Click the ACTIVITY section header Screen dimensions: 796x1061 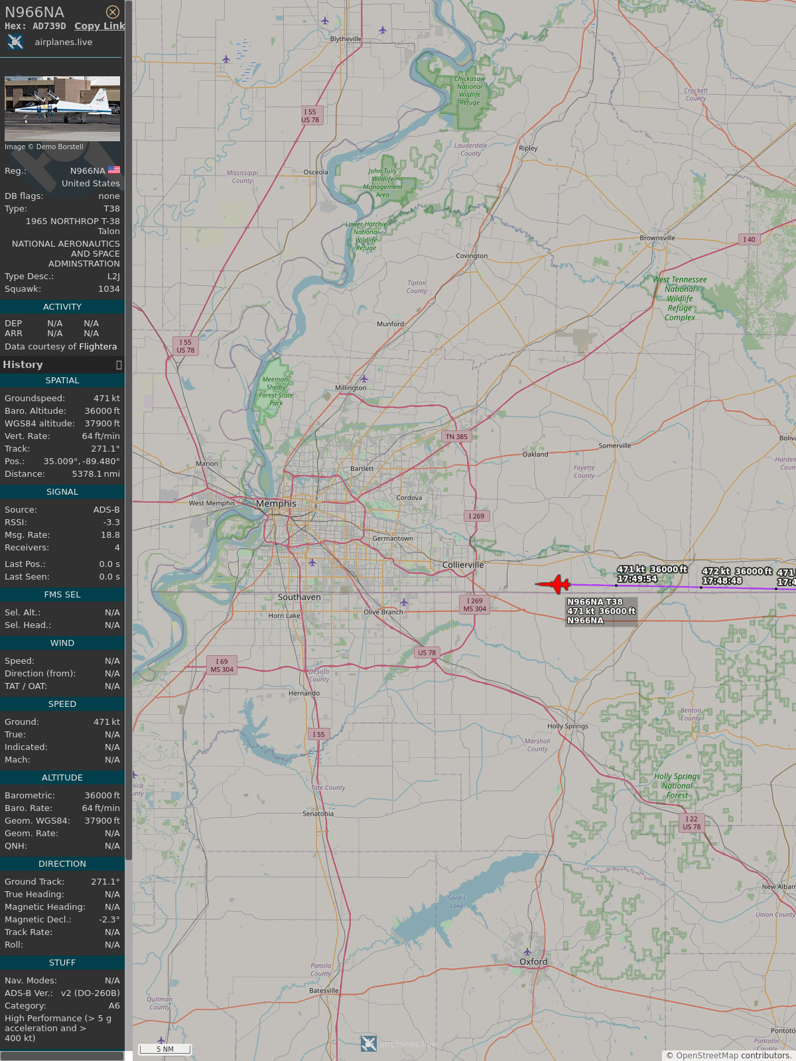point(62,307)
